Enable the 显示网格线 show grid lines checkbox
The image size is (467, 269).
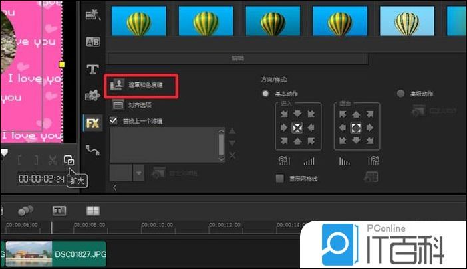point(279,179)
